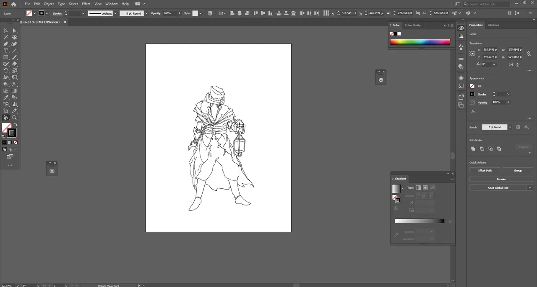This screenshot has width=537, height=287.
Task: Select the Selection tool arrow
Action: [x=6, y=31]
